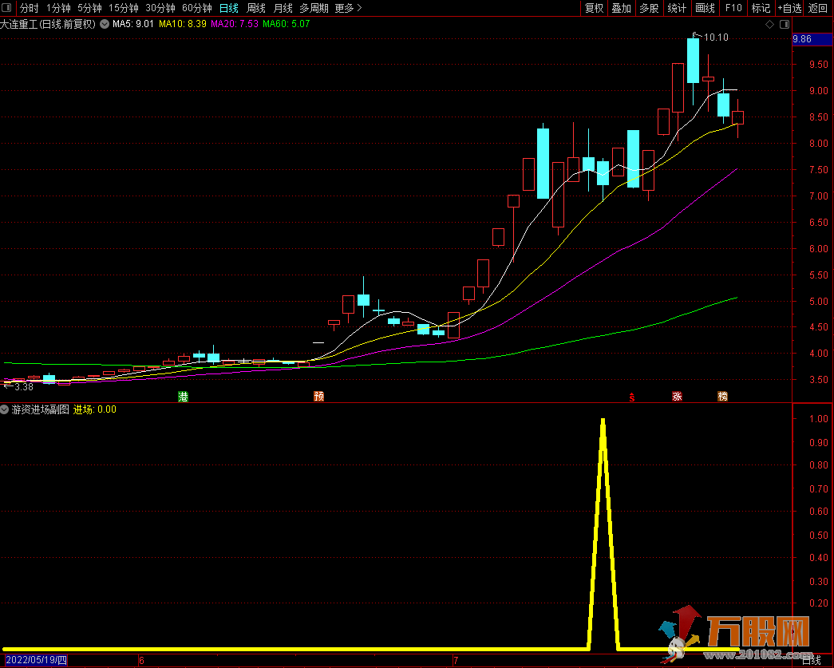Toggle the side panel icon near the diamond

[785, 25]
